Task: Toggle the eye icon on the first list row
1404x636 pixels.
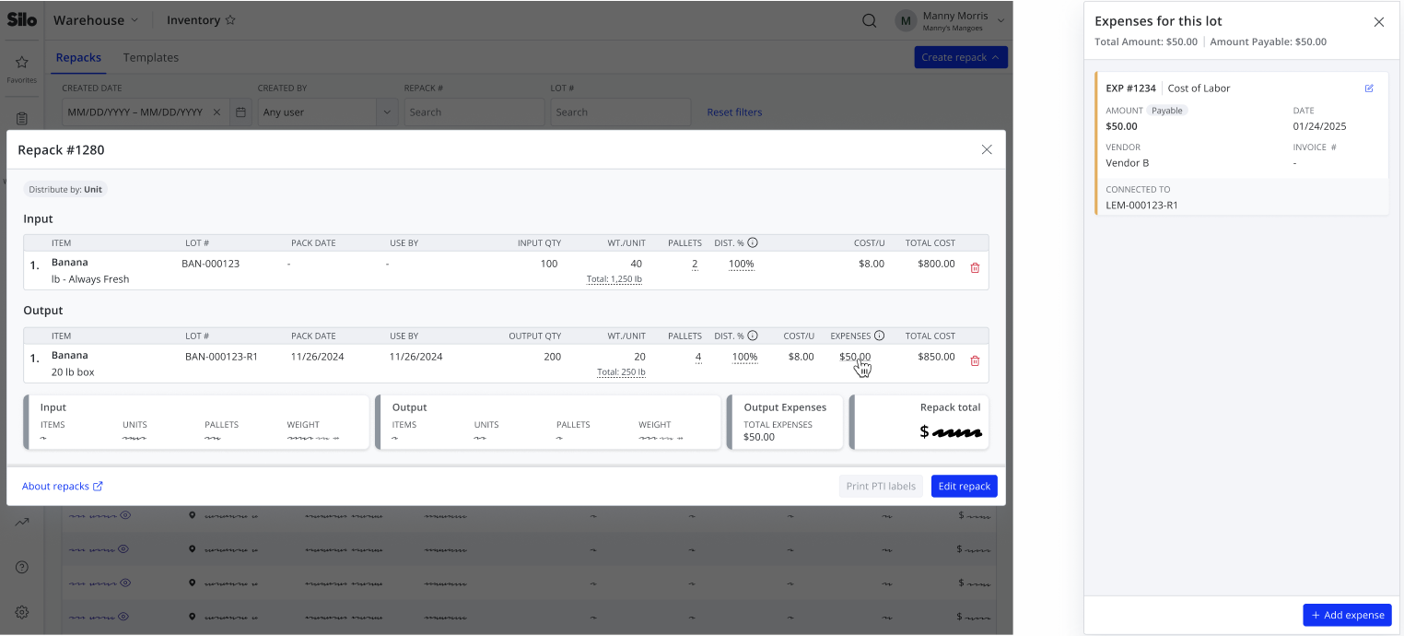Action: (x=125, y=516)
